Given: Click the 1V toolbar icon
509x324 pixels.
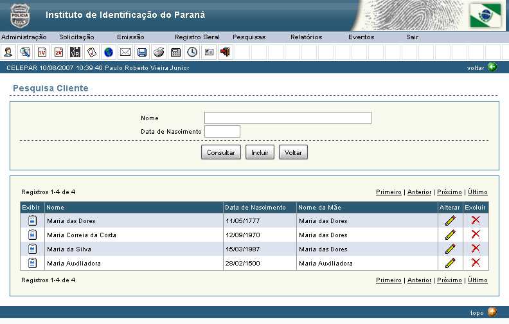Looking at the screenshot, I should pos(42,52).
